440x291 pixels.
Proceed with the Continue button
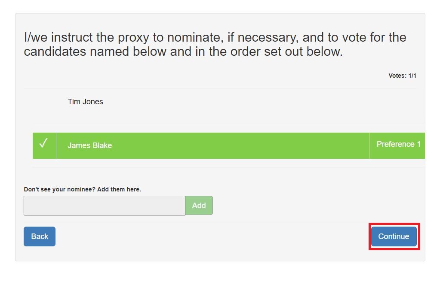click(394, 236)
